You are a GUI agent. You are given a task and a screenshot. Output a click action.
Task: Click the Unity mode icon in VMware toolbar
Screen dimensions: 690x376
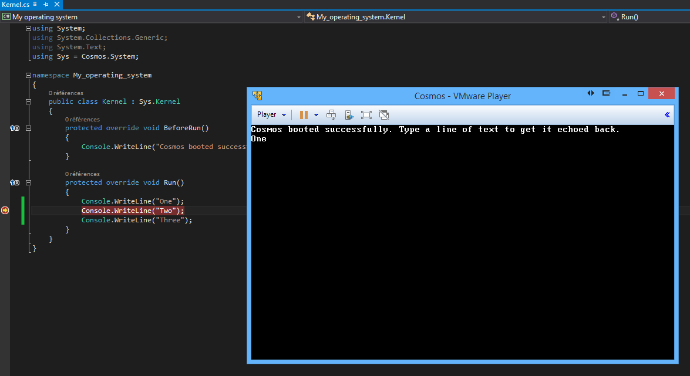pyautogui.click(x=383, y=115)
